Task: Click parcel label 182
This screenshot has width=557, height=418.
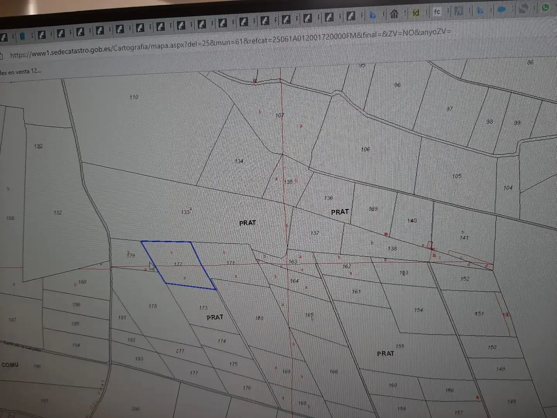Action: 132,340
